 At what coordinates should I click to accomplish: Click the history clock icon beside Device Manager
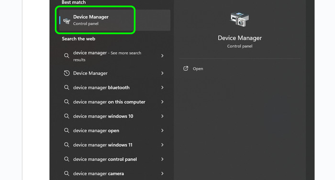(67, 73)
